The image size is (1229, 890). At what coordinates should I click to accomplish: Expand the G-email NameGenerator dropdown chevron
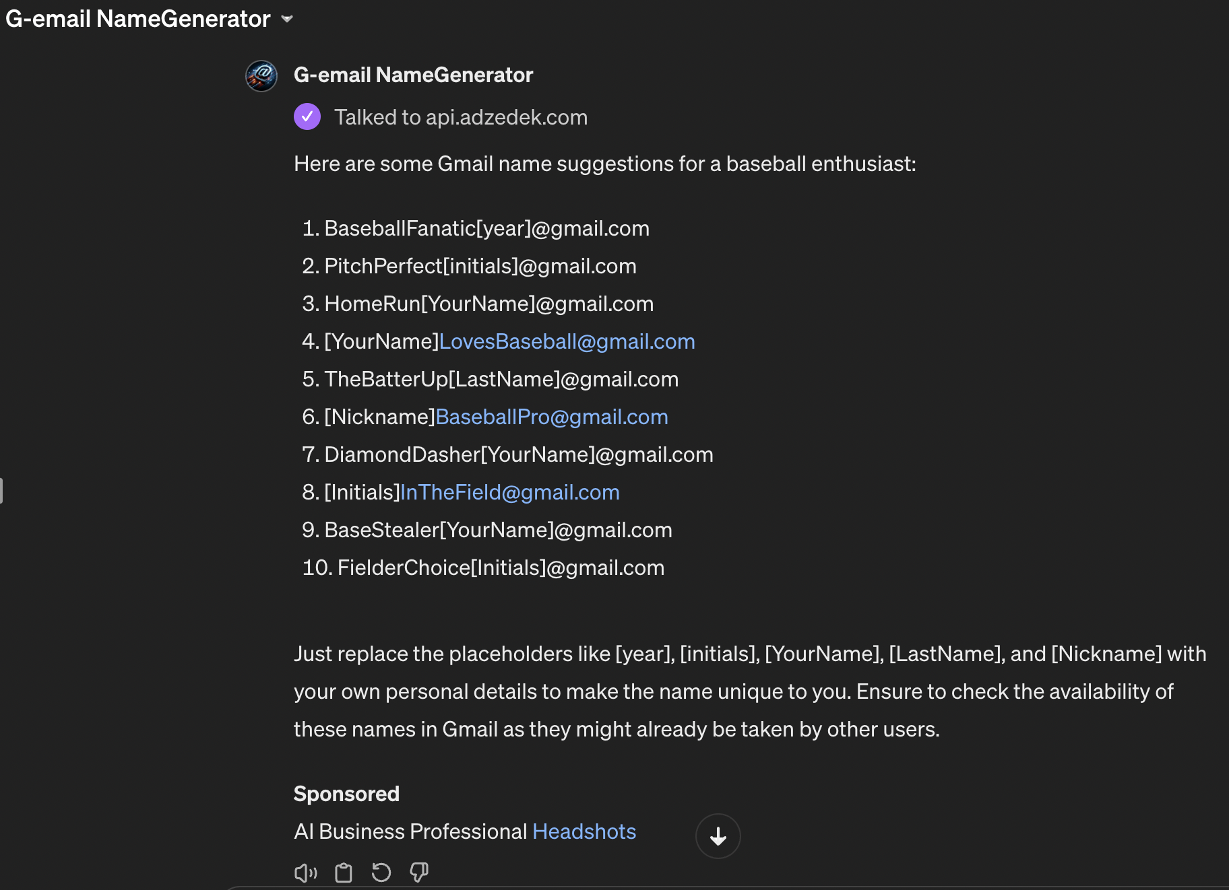coord(287,19)
